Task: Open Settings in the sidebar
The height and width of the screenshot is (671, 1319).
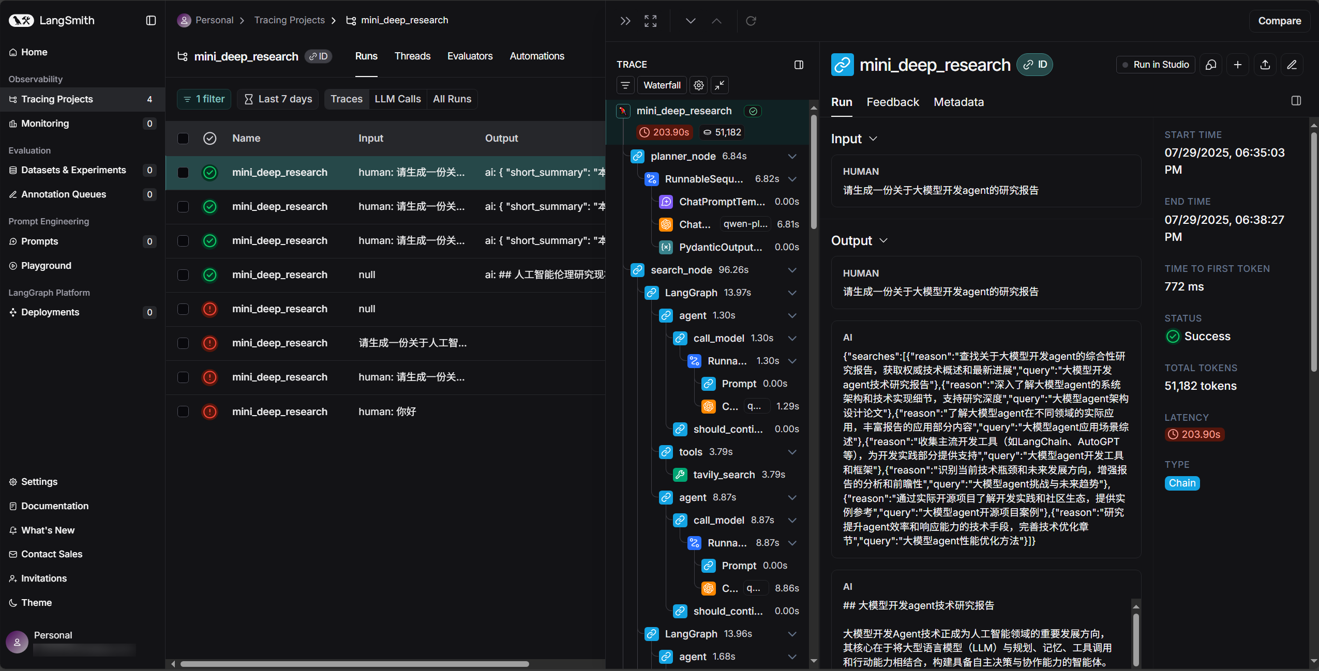Action: [x=39, y=482]
